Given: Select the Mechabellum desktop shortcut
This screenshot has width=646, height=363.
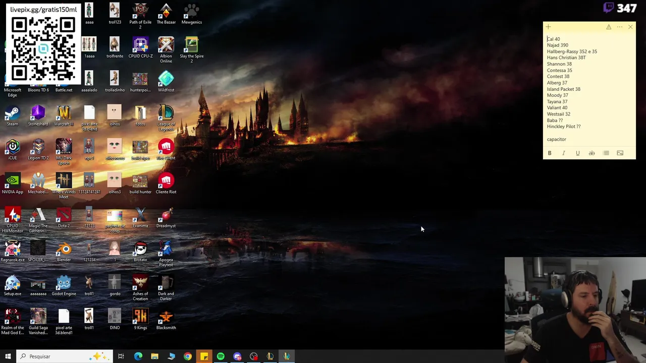Looking at the screenshot, I should [38, 184].
